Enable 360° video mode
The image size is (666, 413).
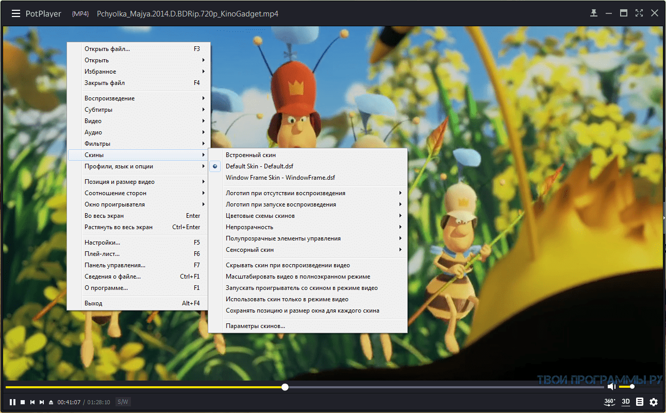609,402
